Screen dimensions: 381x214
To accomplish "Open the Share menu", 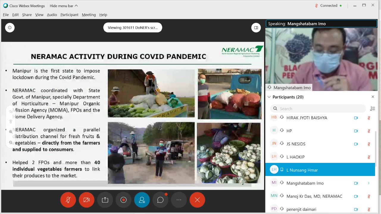I will coord(27,15).
